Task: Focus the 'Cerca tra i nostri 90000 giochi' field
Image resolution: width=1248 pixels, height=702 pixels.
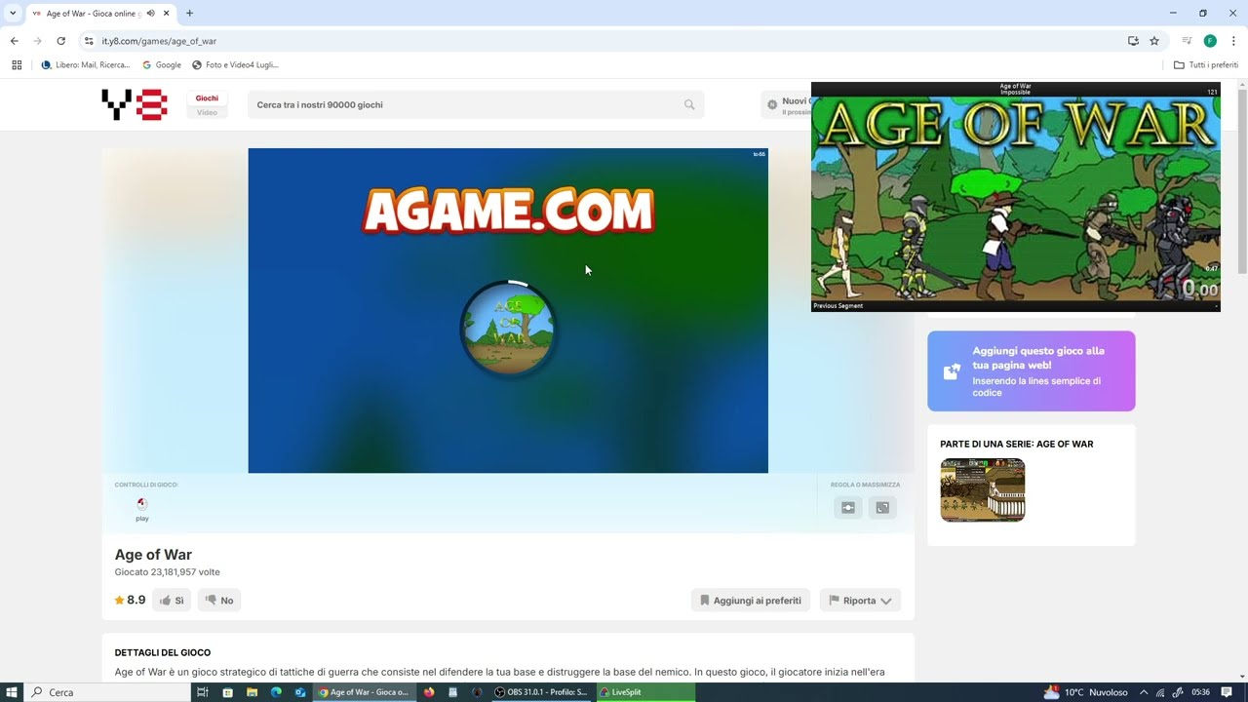Action: [476, 104]
